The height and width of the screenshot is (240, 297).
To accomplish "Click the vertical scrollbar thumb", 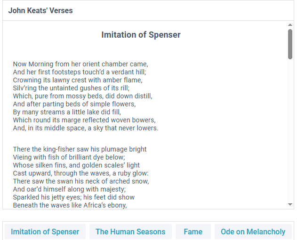I will click(x=290, y=44).
